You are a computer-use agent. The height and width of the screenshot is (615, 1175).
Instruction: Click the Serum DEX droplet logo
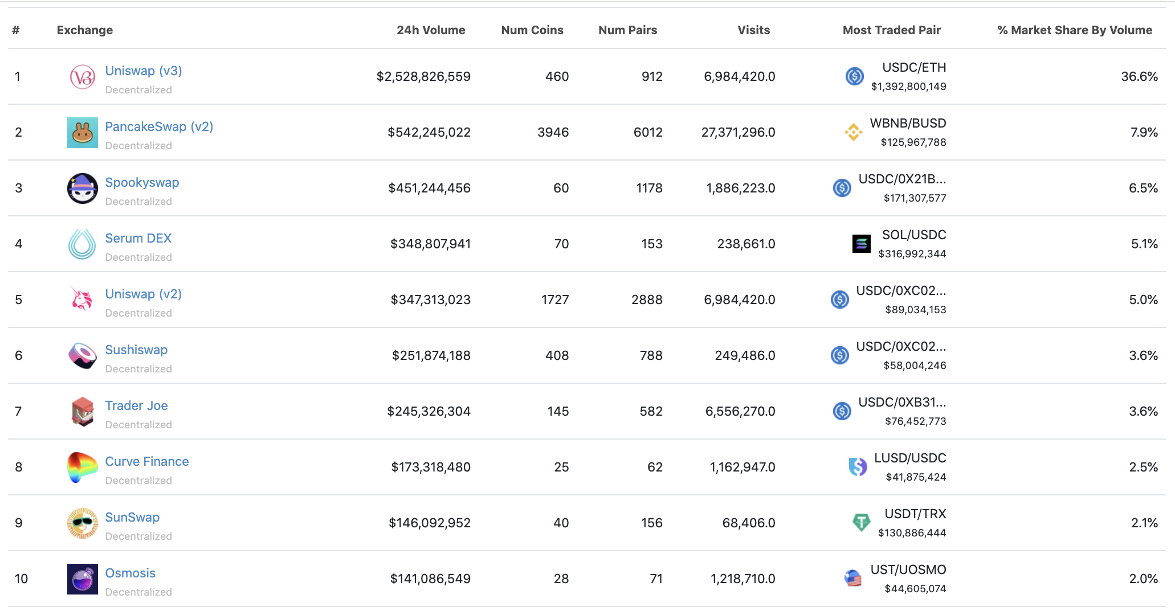(83, 244)
